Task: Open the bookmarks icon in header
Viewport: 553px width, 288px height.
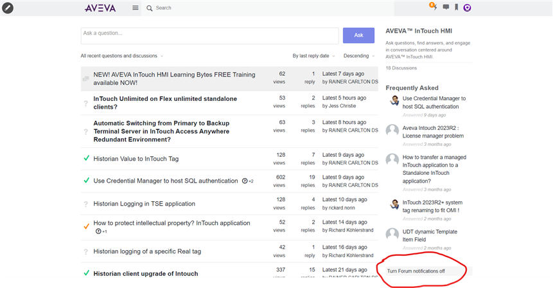Action: click(457, 7)
